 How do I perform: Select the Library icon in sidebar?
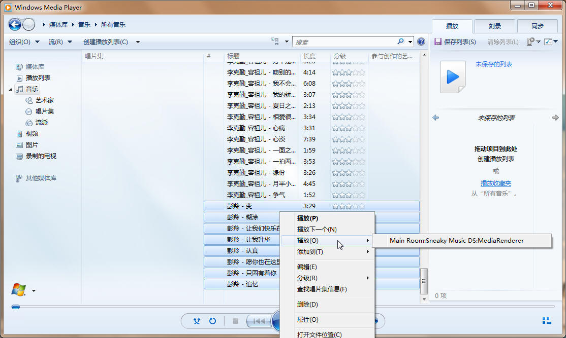(x=19, y=66)
